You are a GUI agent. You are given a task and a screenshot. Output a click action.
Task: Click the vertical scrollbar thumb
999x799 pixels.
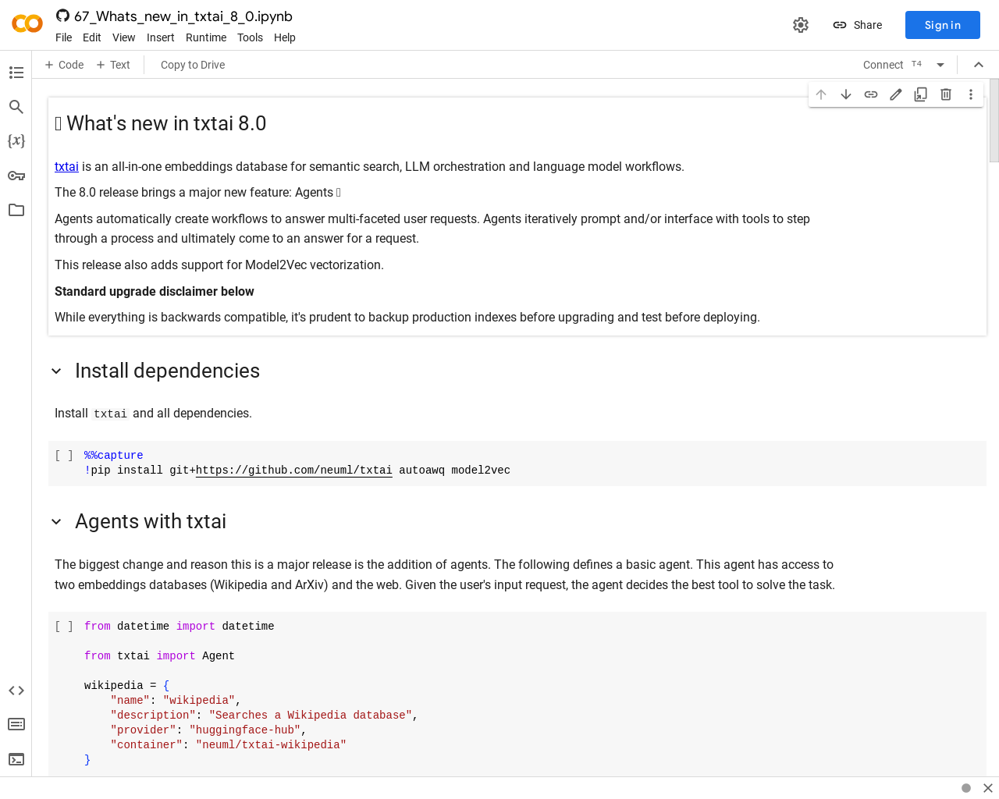(994, 120)
